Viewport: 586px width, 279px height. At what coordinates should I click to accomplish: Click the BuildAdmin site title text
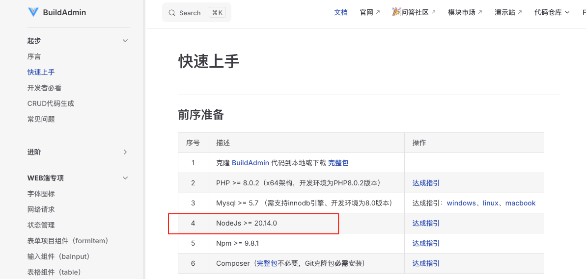click(64, 12)
